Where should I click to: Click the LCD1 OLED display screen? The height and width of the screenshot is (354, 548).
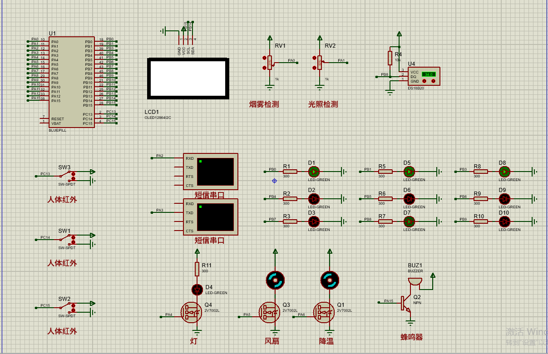point(188,79)
